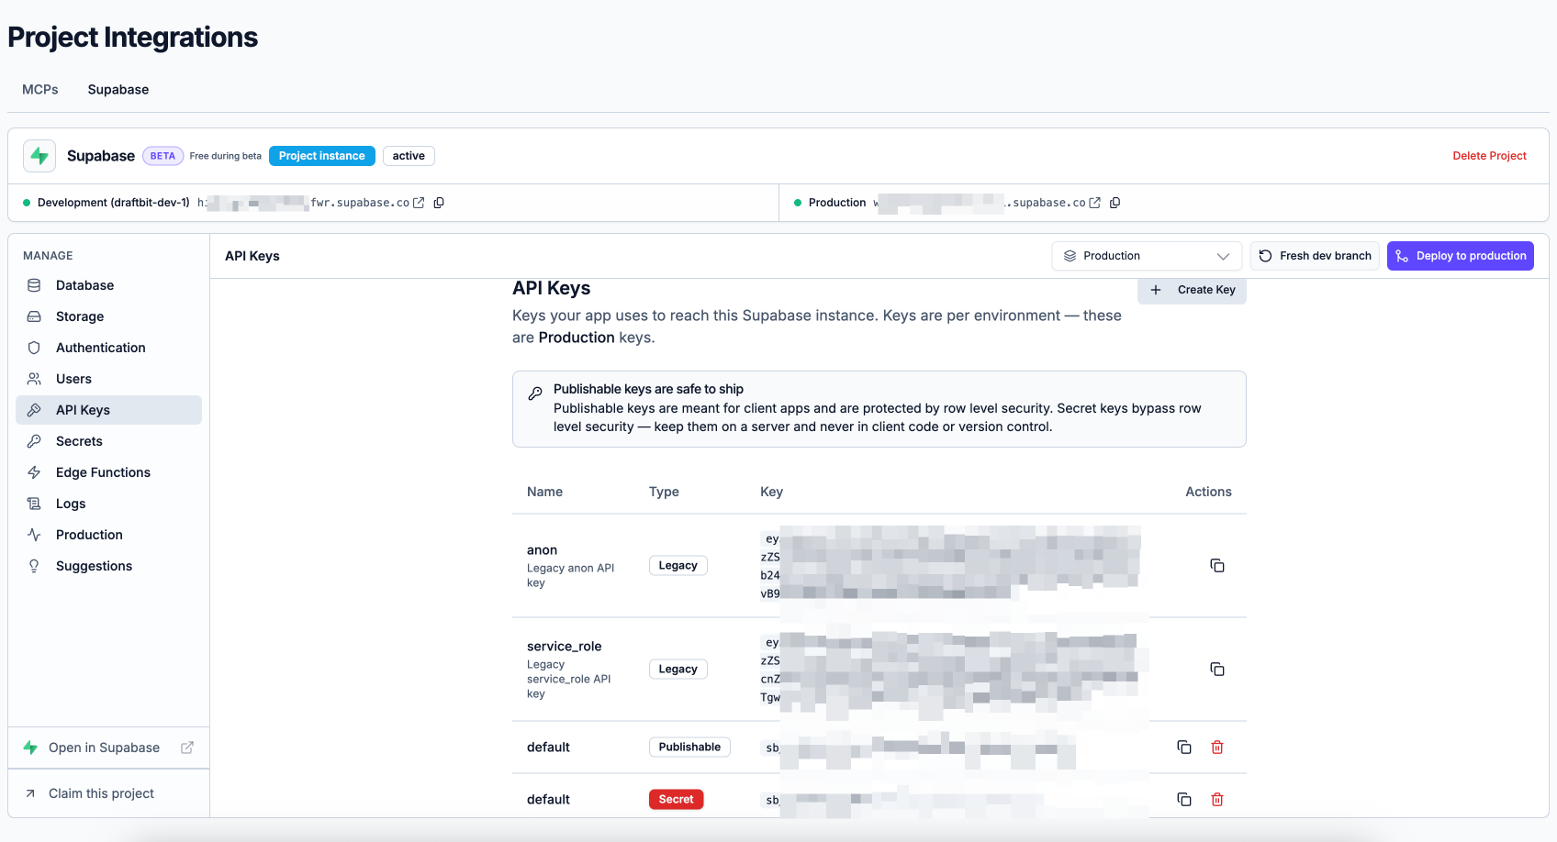Click the Supabase lightning logo icon
Image resolution: width=1557 pixels, height=842 pixels.
39,156
